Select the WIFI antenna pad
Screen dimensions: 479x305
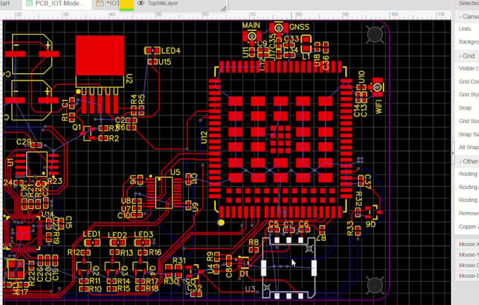[x=378, y=88]
